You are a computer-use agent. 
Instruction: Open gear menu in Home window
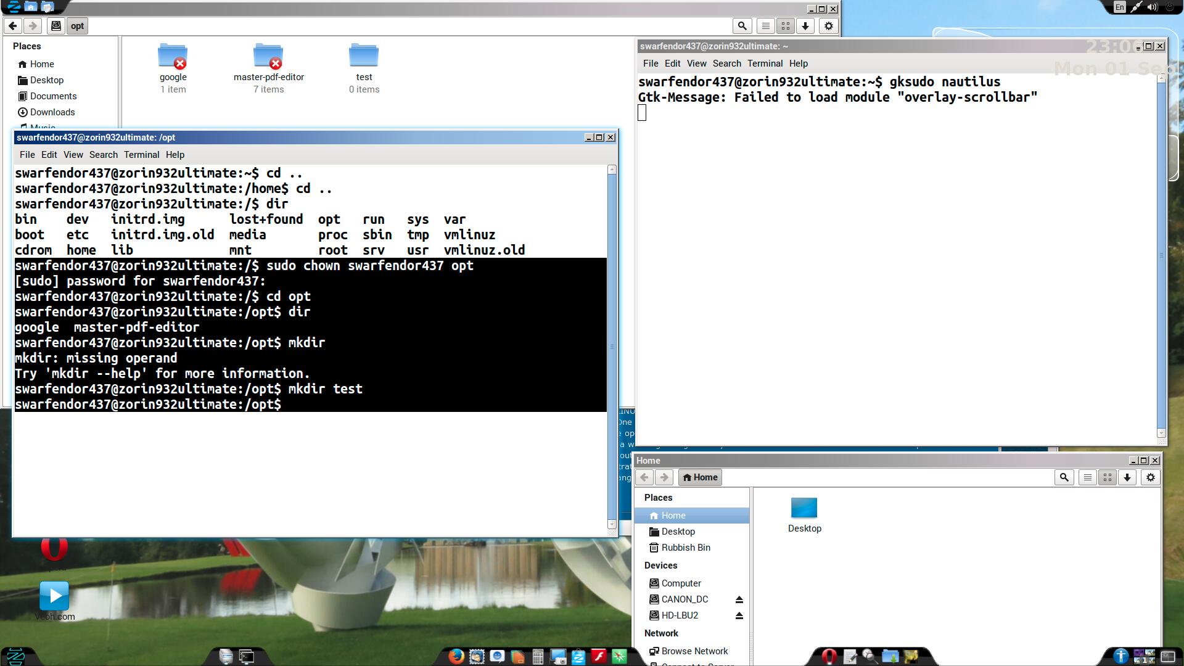[x=1150, y=477]
